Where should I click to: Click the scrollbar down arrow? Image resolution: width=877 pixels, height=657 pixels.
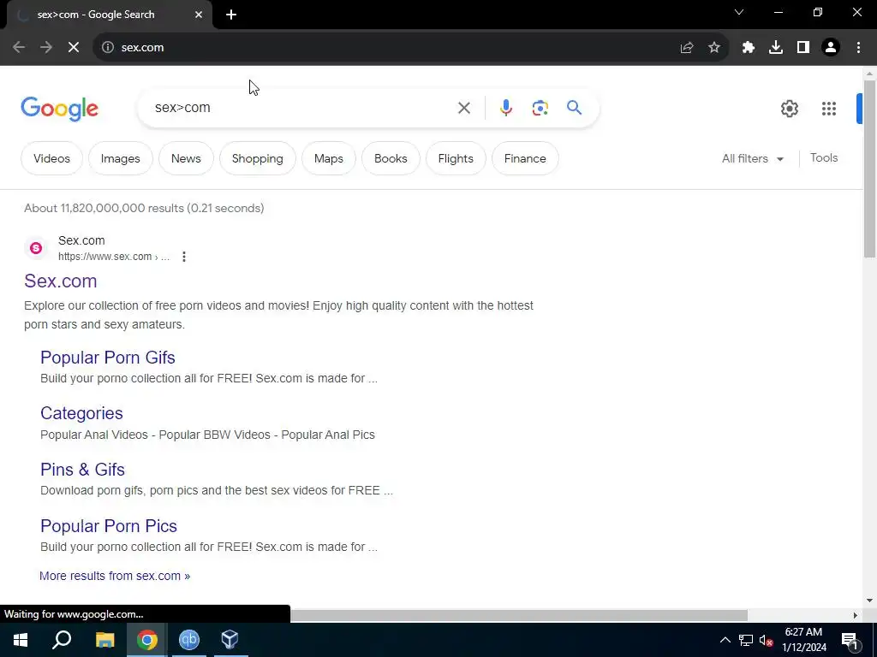[x=869, y=601]
